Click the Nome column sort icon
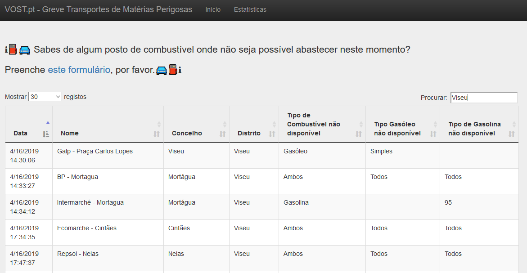Image resolution: width=527 pixels, height=273 pixels. (x=157, y=134)
